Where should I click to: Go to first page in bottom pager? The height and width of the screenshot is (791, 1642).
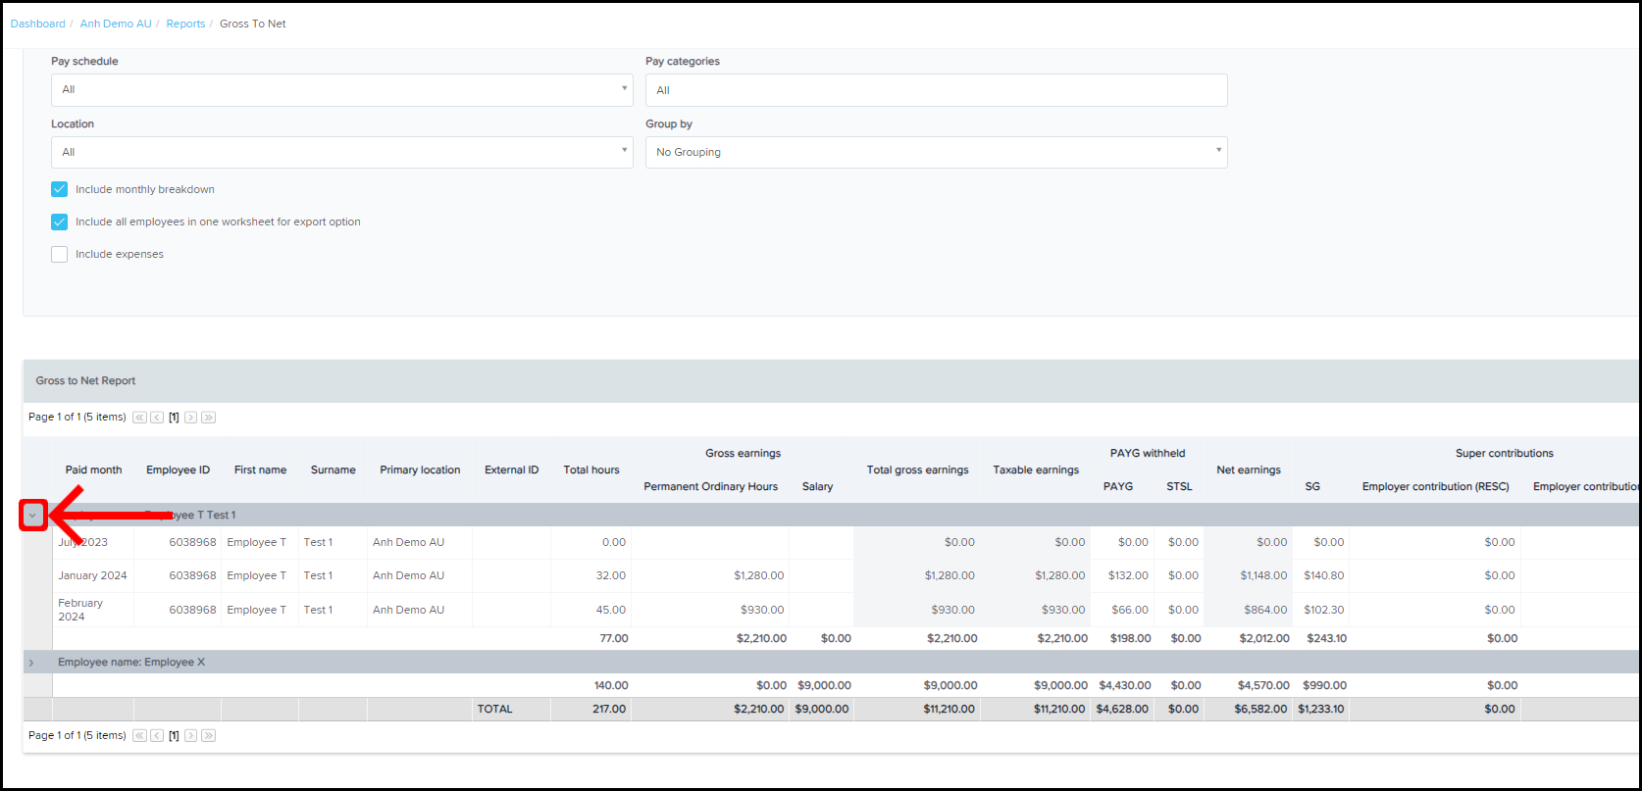click(139, 736)
